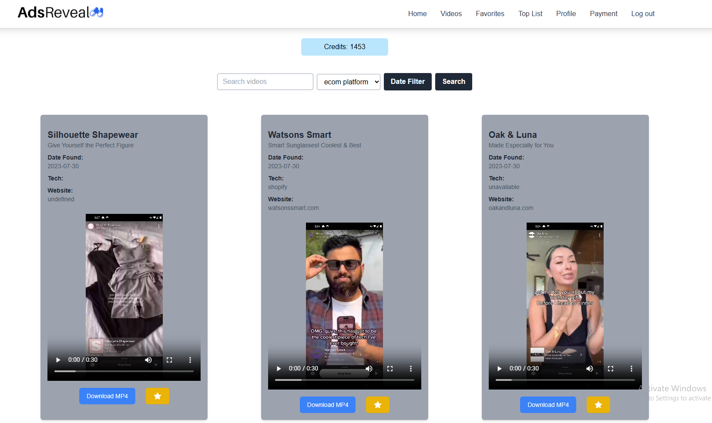Viewport: 712px width, 423px height.
Task: Download MP4 for Oak & Luna
Action: point(548,405)
